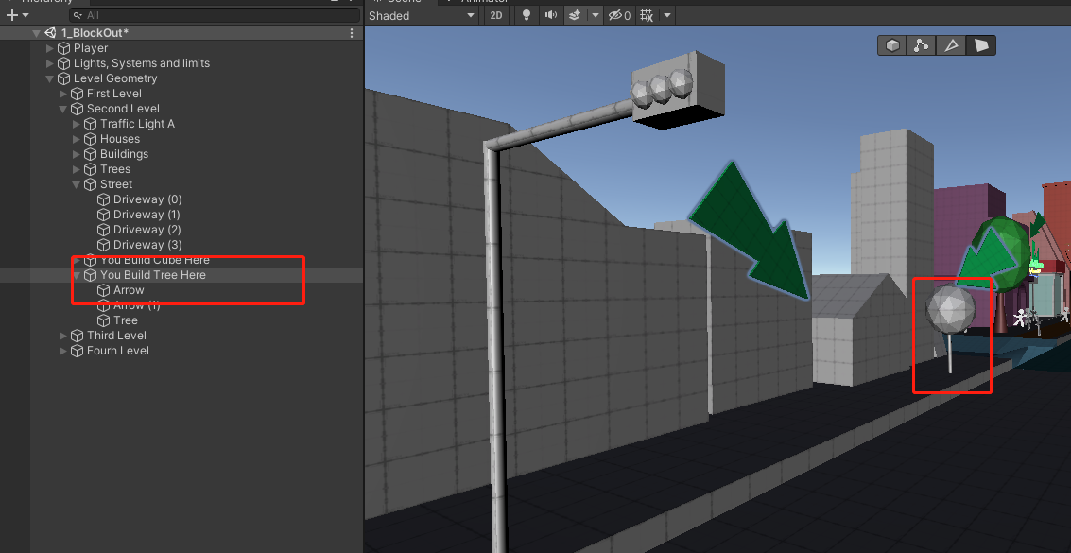Select object selection mode cube icon
Image resolution: width=1071 pixels, height=553 pixels.
pyautogui.click(x=890, y=44)
